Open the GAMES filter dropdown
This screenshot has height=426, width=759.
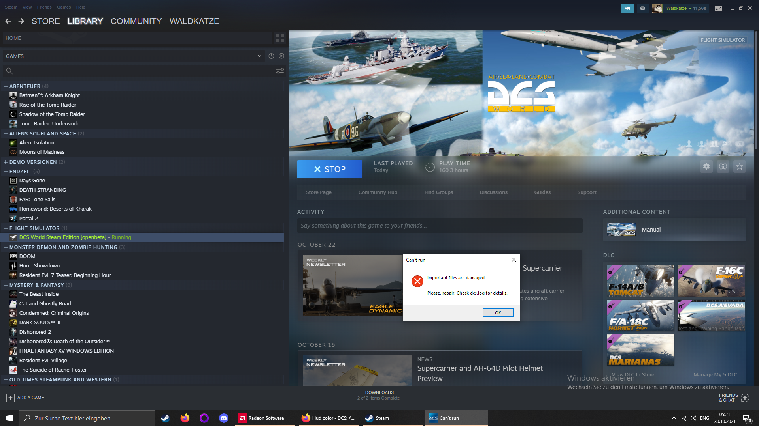pos(259,56)
